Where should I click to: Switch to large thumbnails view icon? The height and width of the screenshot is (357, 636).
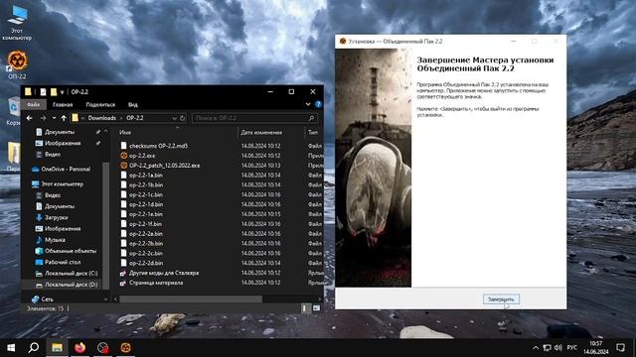pyautogui.click(x=316, y=308)
